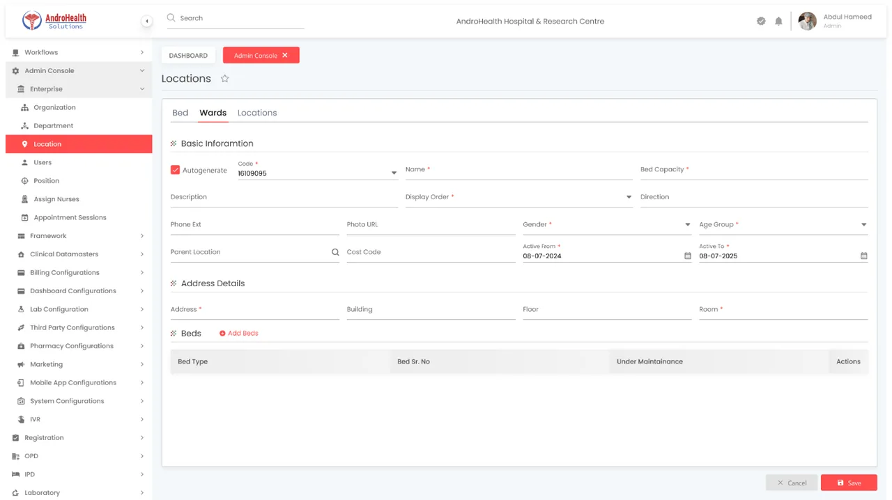Click the Bed Capacity input field
The width and height of the screenshot is (892, 500).
(x=754, y=170)
